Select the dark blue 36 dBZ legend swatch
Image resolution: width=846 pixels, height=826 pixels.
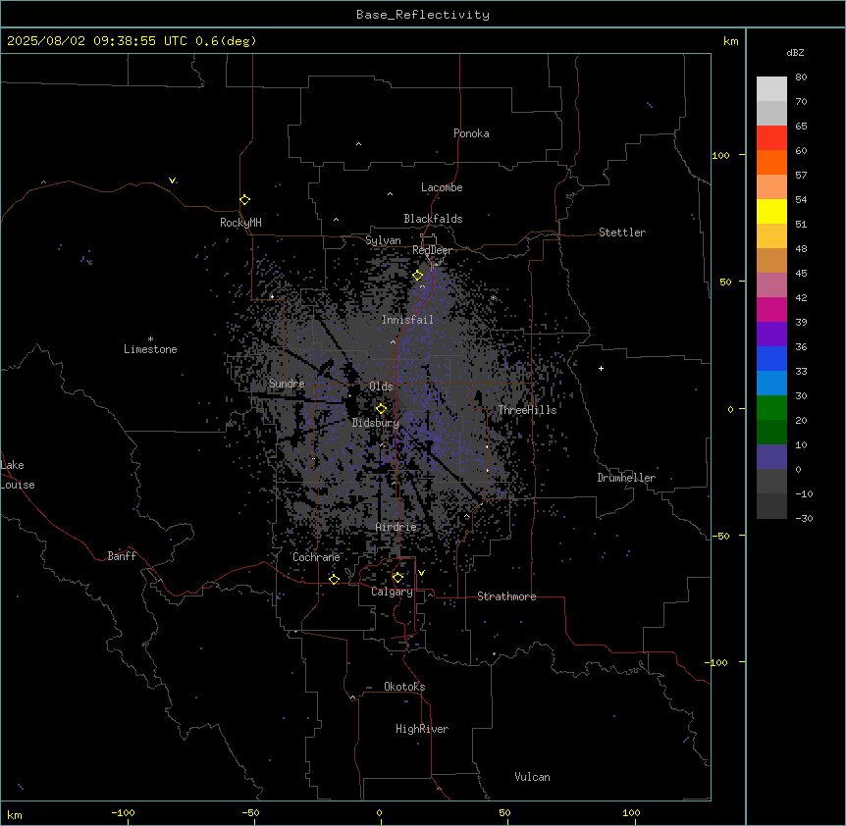[x=771, y=358]
